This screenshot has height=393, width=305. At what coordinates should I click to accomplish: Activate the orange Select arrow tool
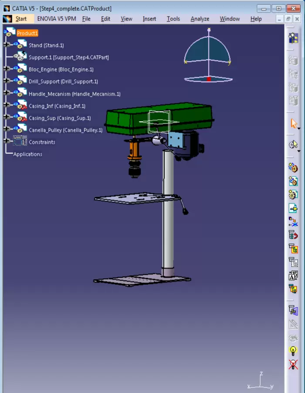pos(294,124)
